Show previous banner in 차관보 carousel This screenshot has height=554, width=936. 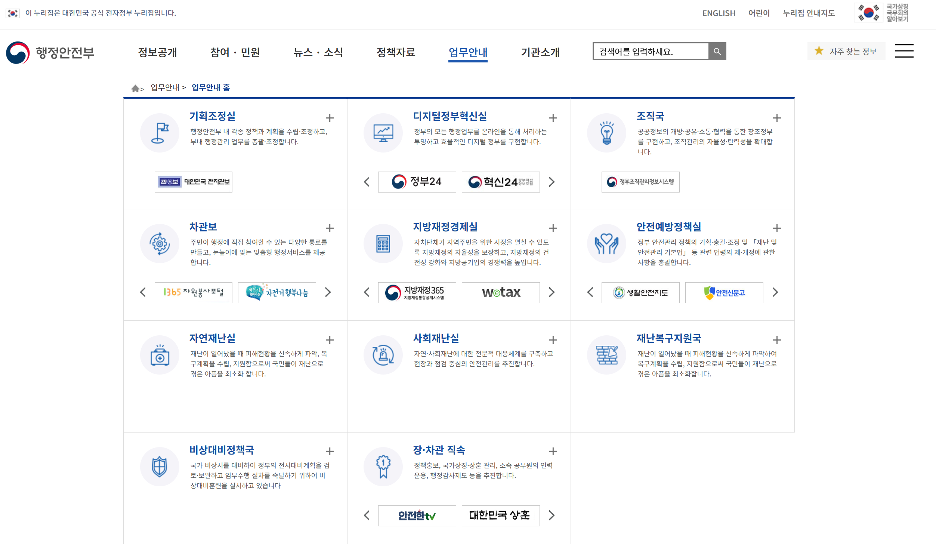143,292
